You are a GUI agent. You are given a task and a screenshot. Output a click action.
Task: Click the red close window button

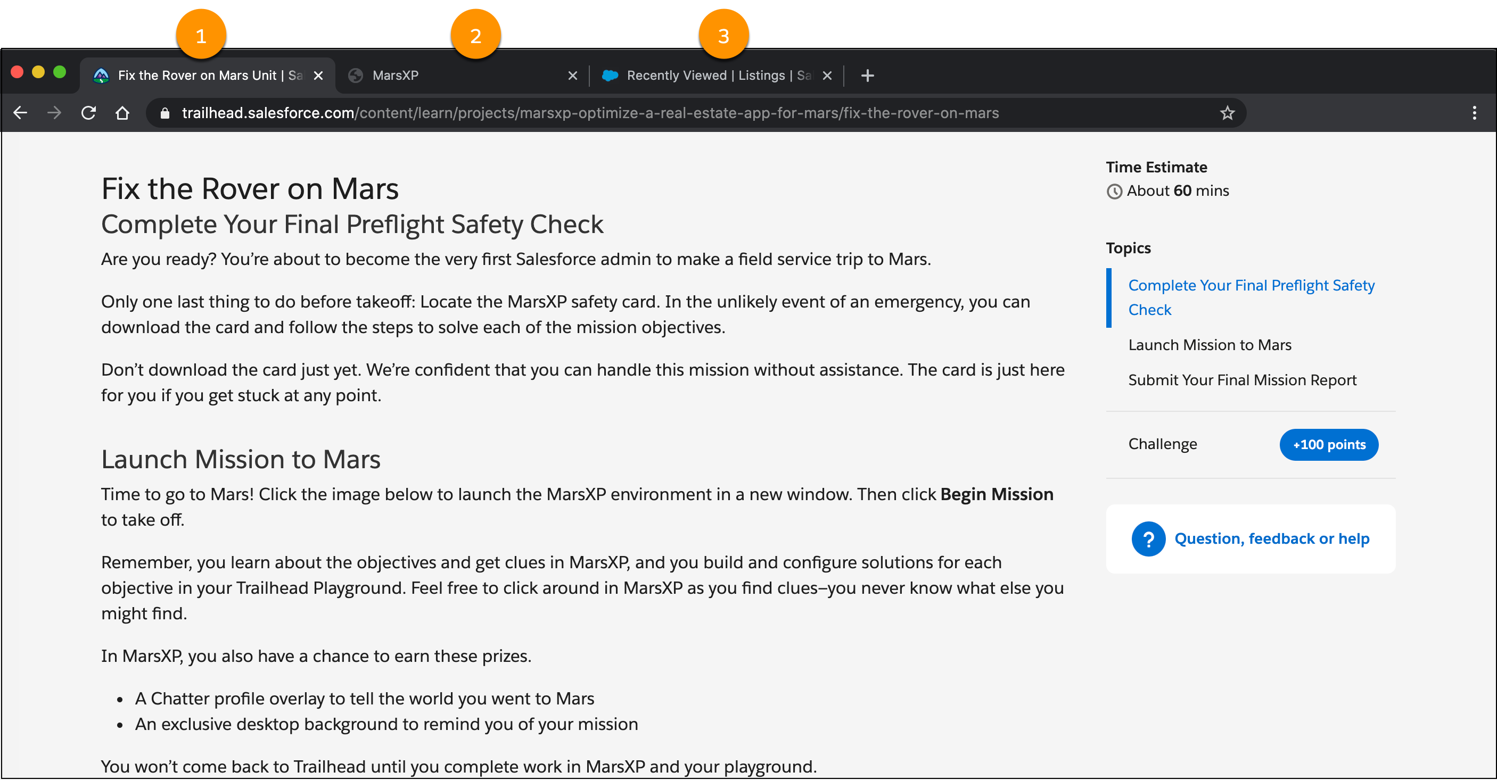pyautogui.click(x=17, y=72)
